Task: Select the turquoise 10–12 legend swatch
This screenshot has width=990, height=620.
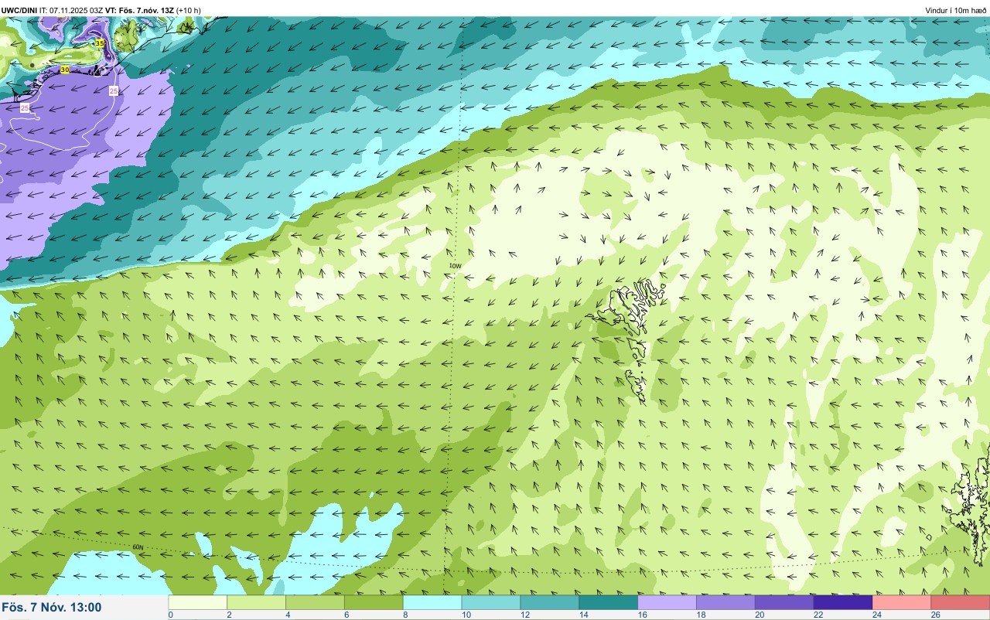Action: [491, 602]
